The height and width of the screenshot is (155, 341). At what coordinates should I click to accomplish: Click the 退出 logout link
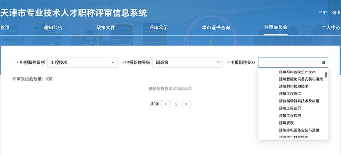click(336, 13)
